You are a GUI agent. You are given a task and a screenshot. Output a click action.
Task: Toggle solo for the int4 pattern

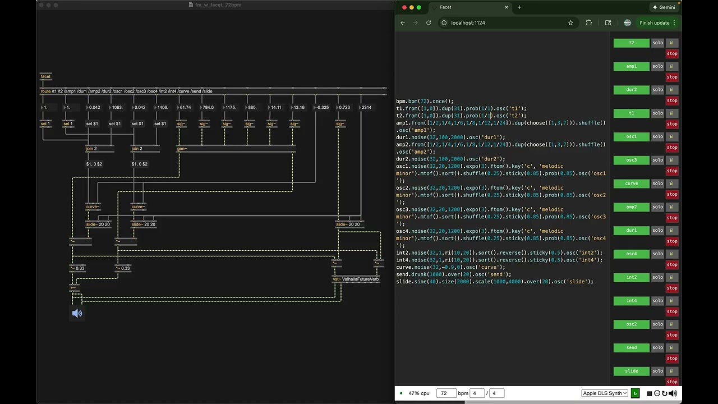pos(657,301)
